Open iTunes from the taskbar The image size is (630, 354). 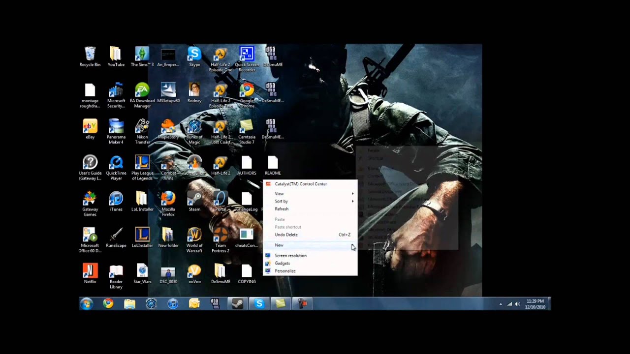pos(173,304)
